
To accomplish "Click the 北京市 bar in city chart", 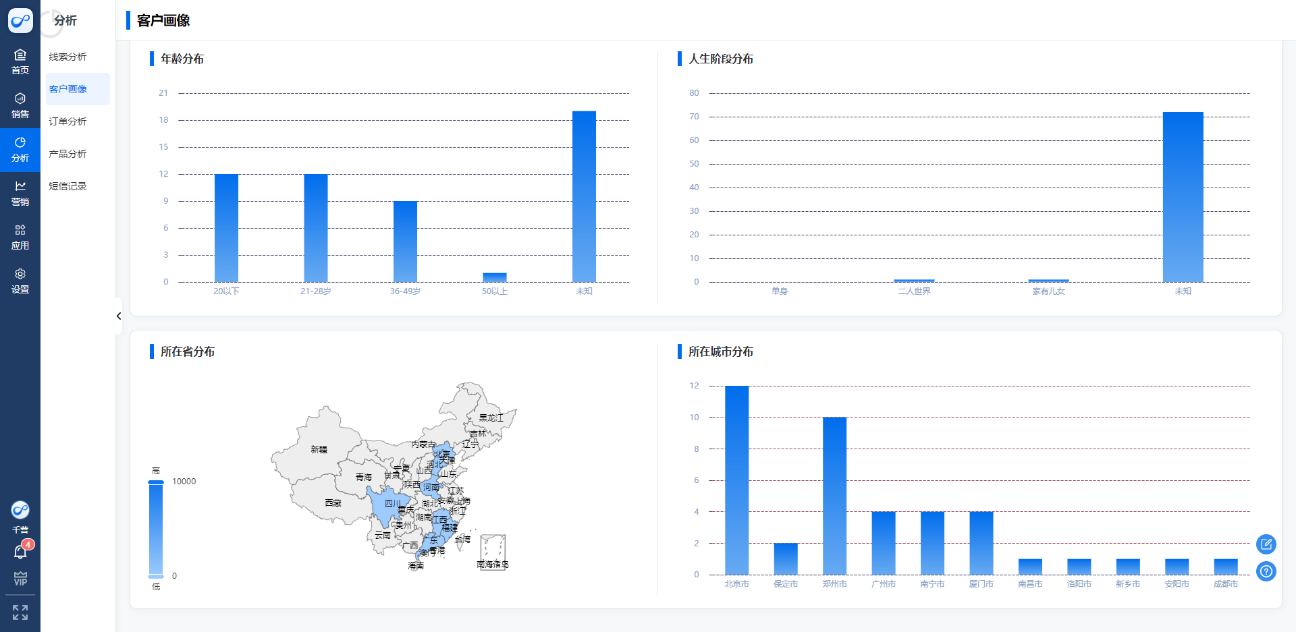I will pos(736,480).
